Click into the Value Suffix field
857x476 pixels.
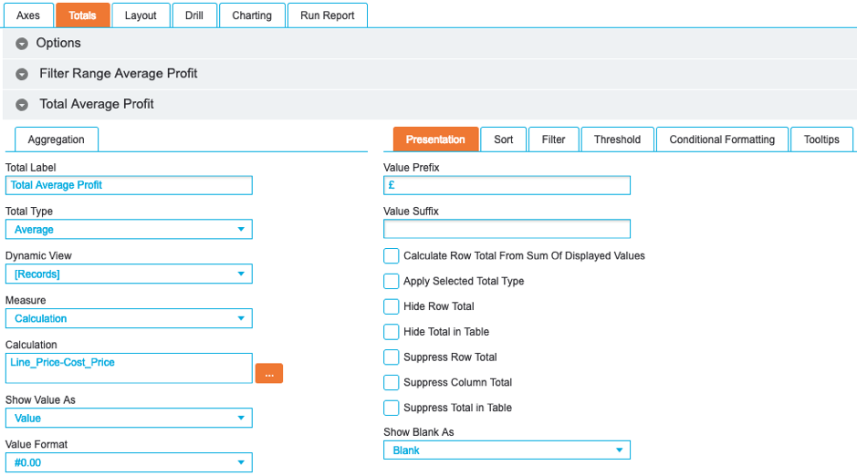coord(507,229)
